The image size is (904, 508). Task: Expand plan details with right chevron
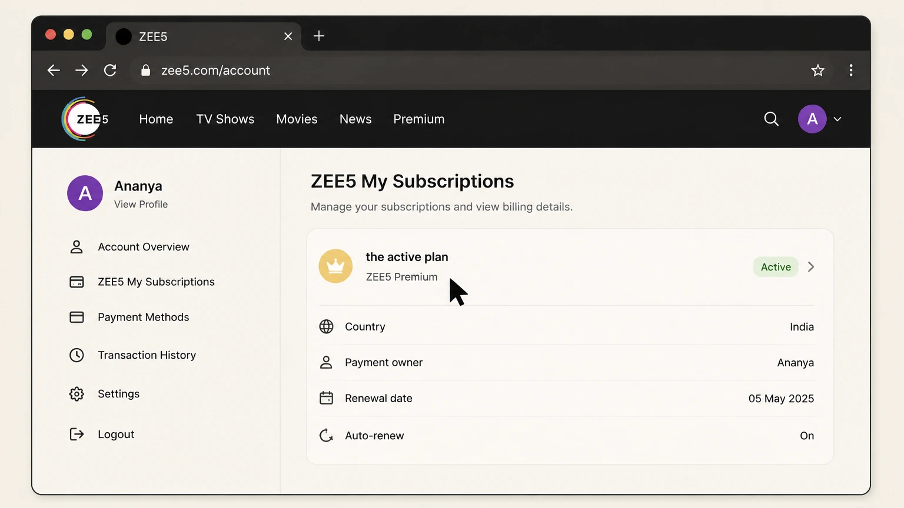click(811, 267)
